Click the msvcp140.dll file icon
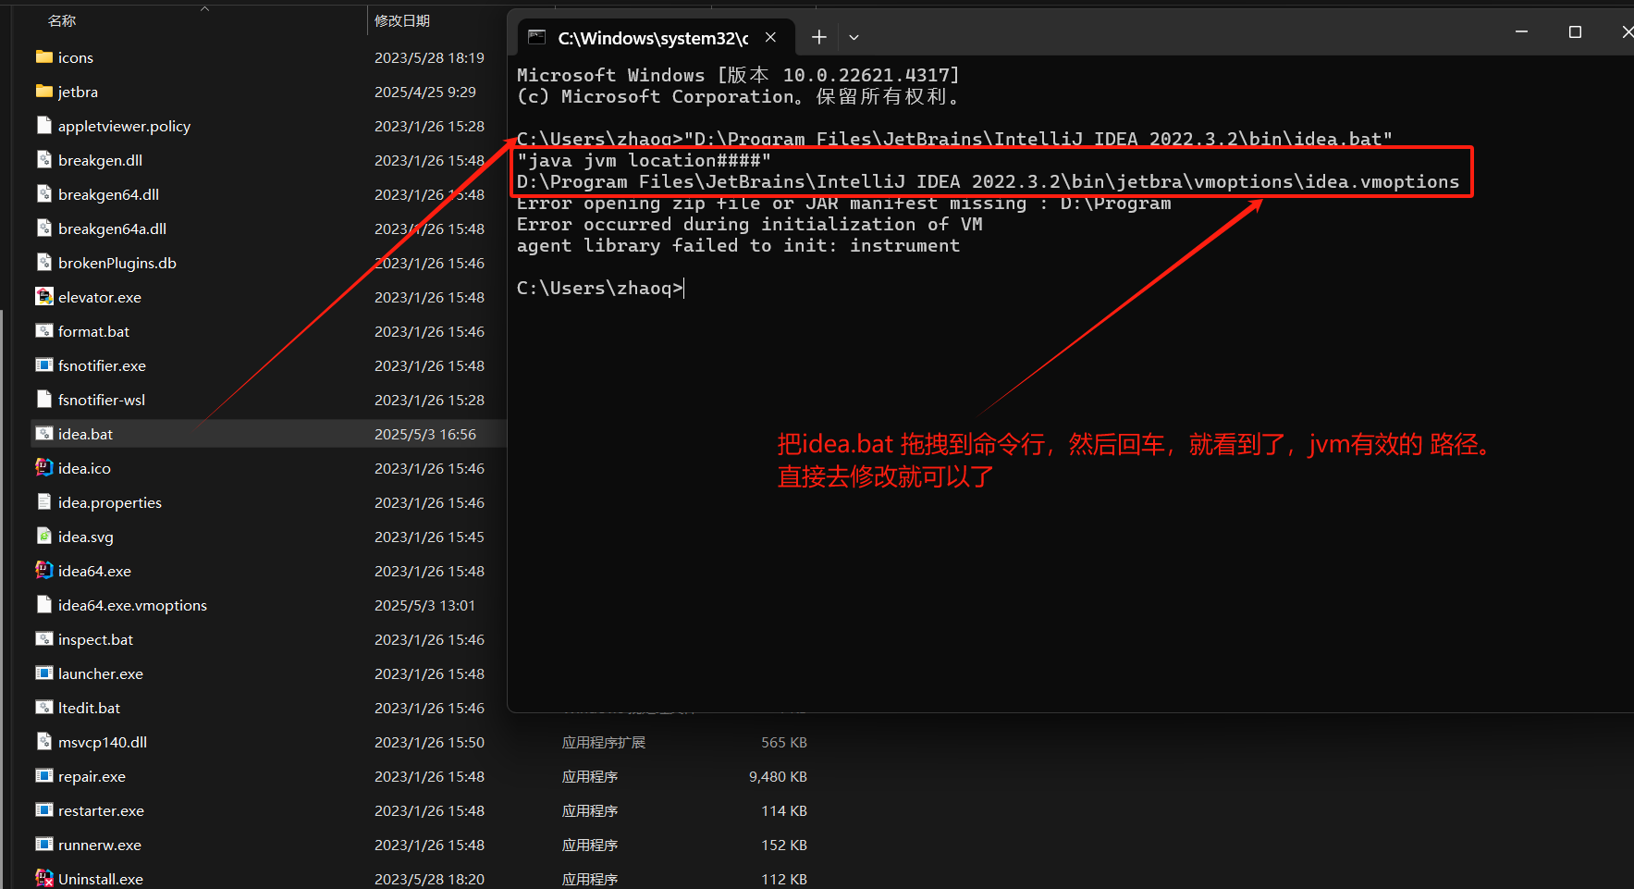Viewport: 1634px width, 889px height. click(43, 742)
